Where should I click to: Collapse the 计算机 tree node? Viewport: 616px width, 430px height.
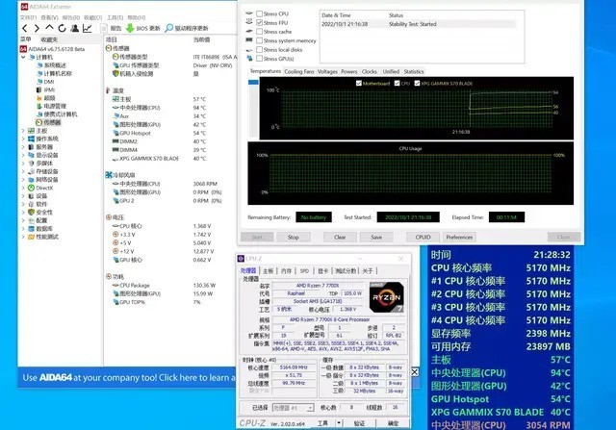(23, 58)
